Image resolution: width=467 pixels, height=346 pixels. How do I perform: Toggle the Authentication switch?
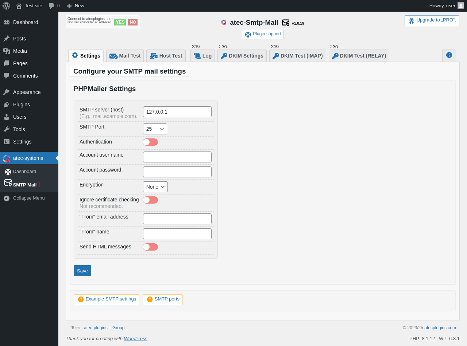click(x=150, y=142)
